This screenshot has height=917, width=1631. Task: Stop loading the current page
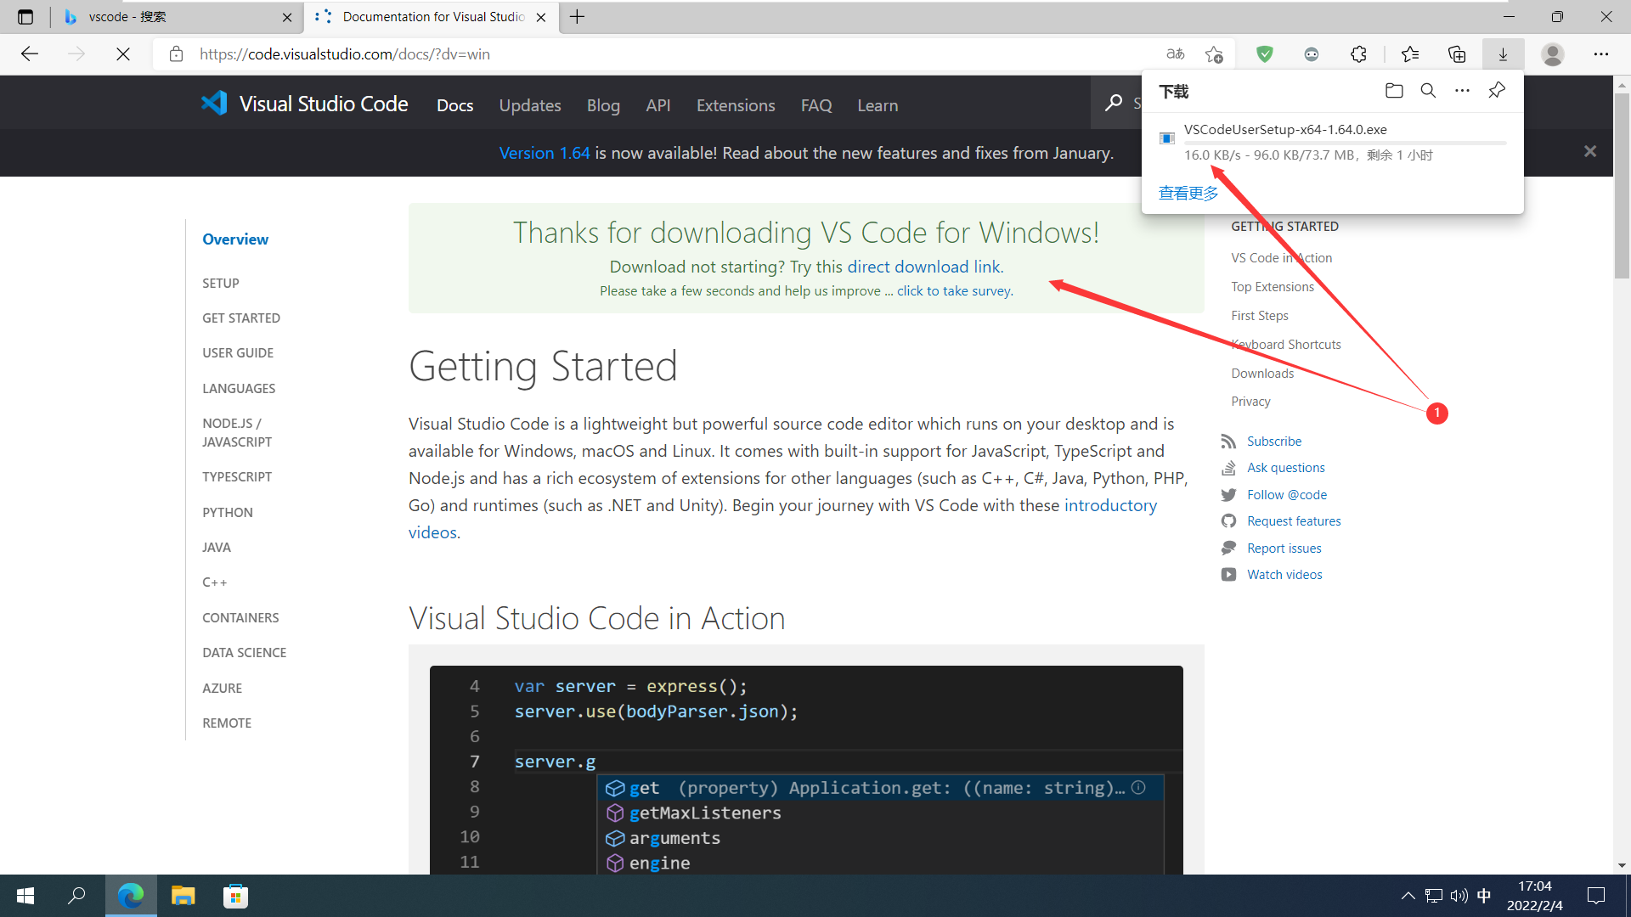123,54
